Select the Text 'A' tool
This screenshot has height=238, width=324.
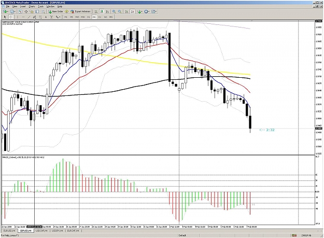tap(46, 17)
